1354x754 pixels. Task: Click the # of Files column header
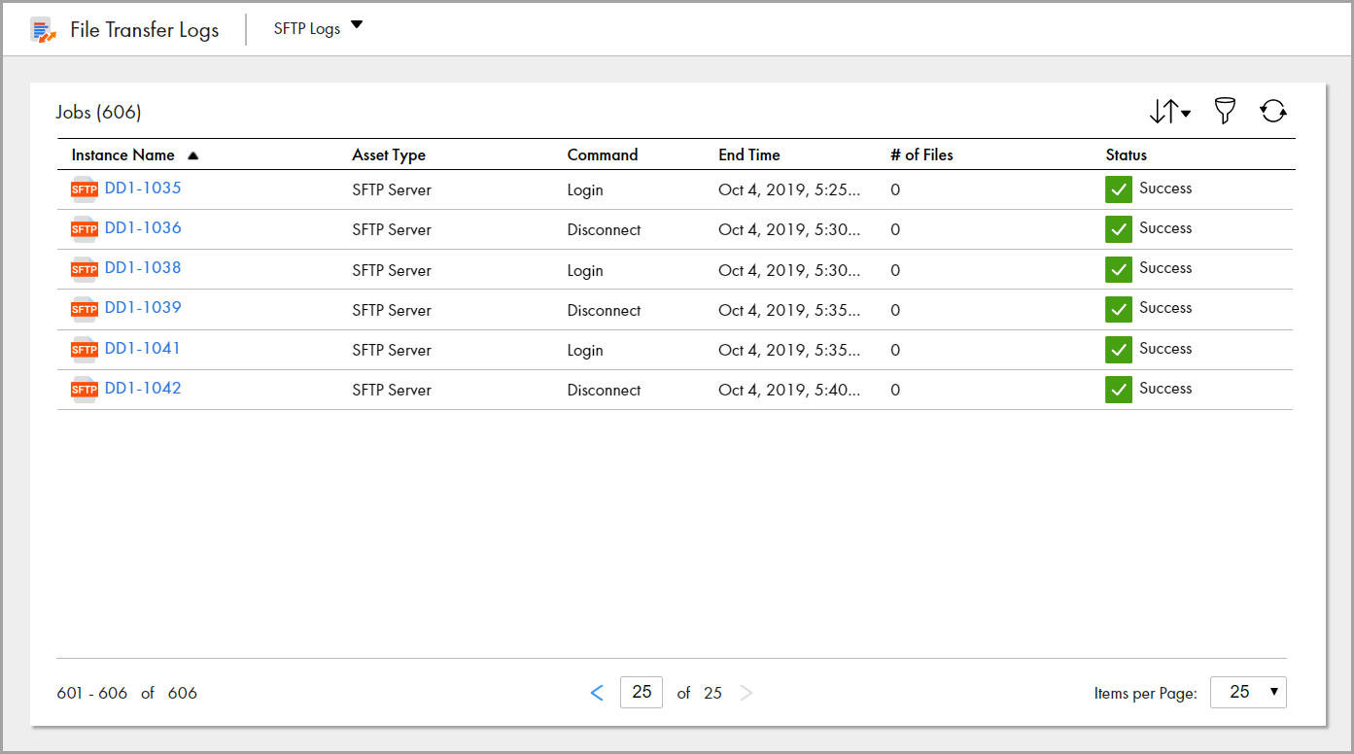[921, 154]
